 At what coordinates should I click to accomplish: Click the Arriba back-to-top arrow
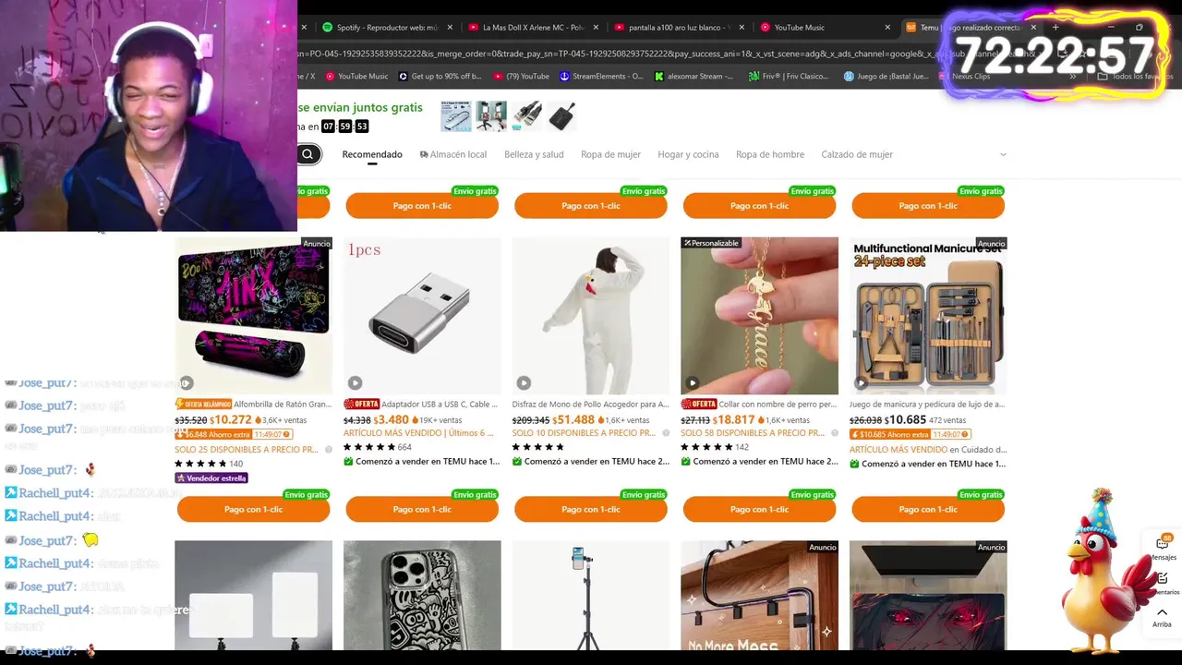tap(1162, 613)
